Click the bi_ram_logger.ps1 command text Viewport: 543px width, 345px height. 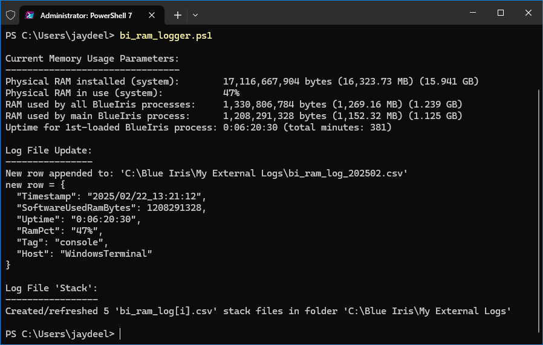pos(166,36)
